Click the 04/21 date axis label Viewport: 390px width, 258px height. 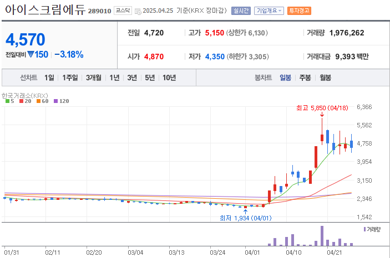(x=335, y=252)
